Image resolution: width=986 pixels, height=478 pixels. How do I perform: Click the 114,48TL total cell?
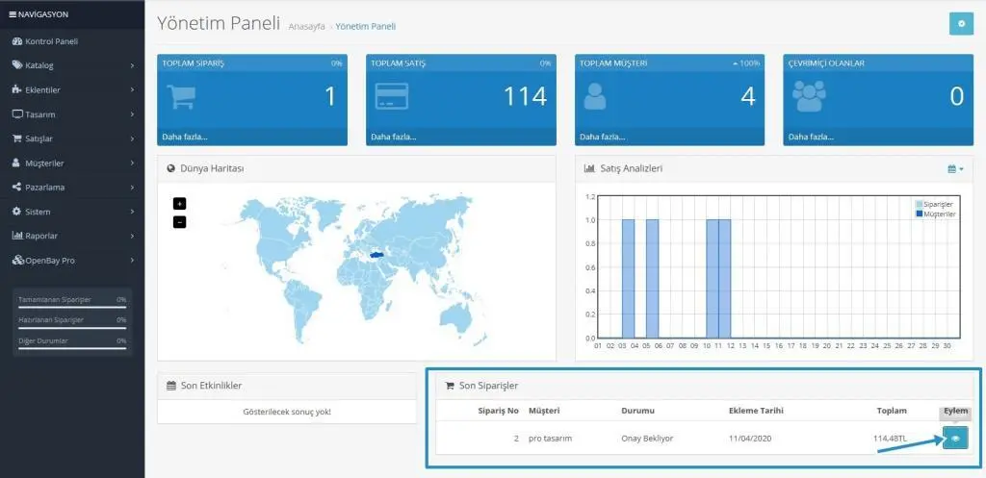click(x=891, y=439)
